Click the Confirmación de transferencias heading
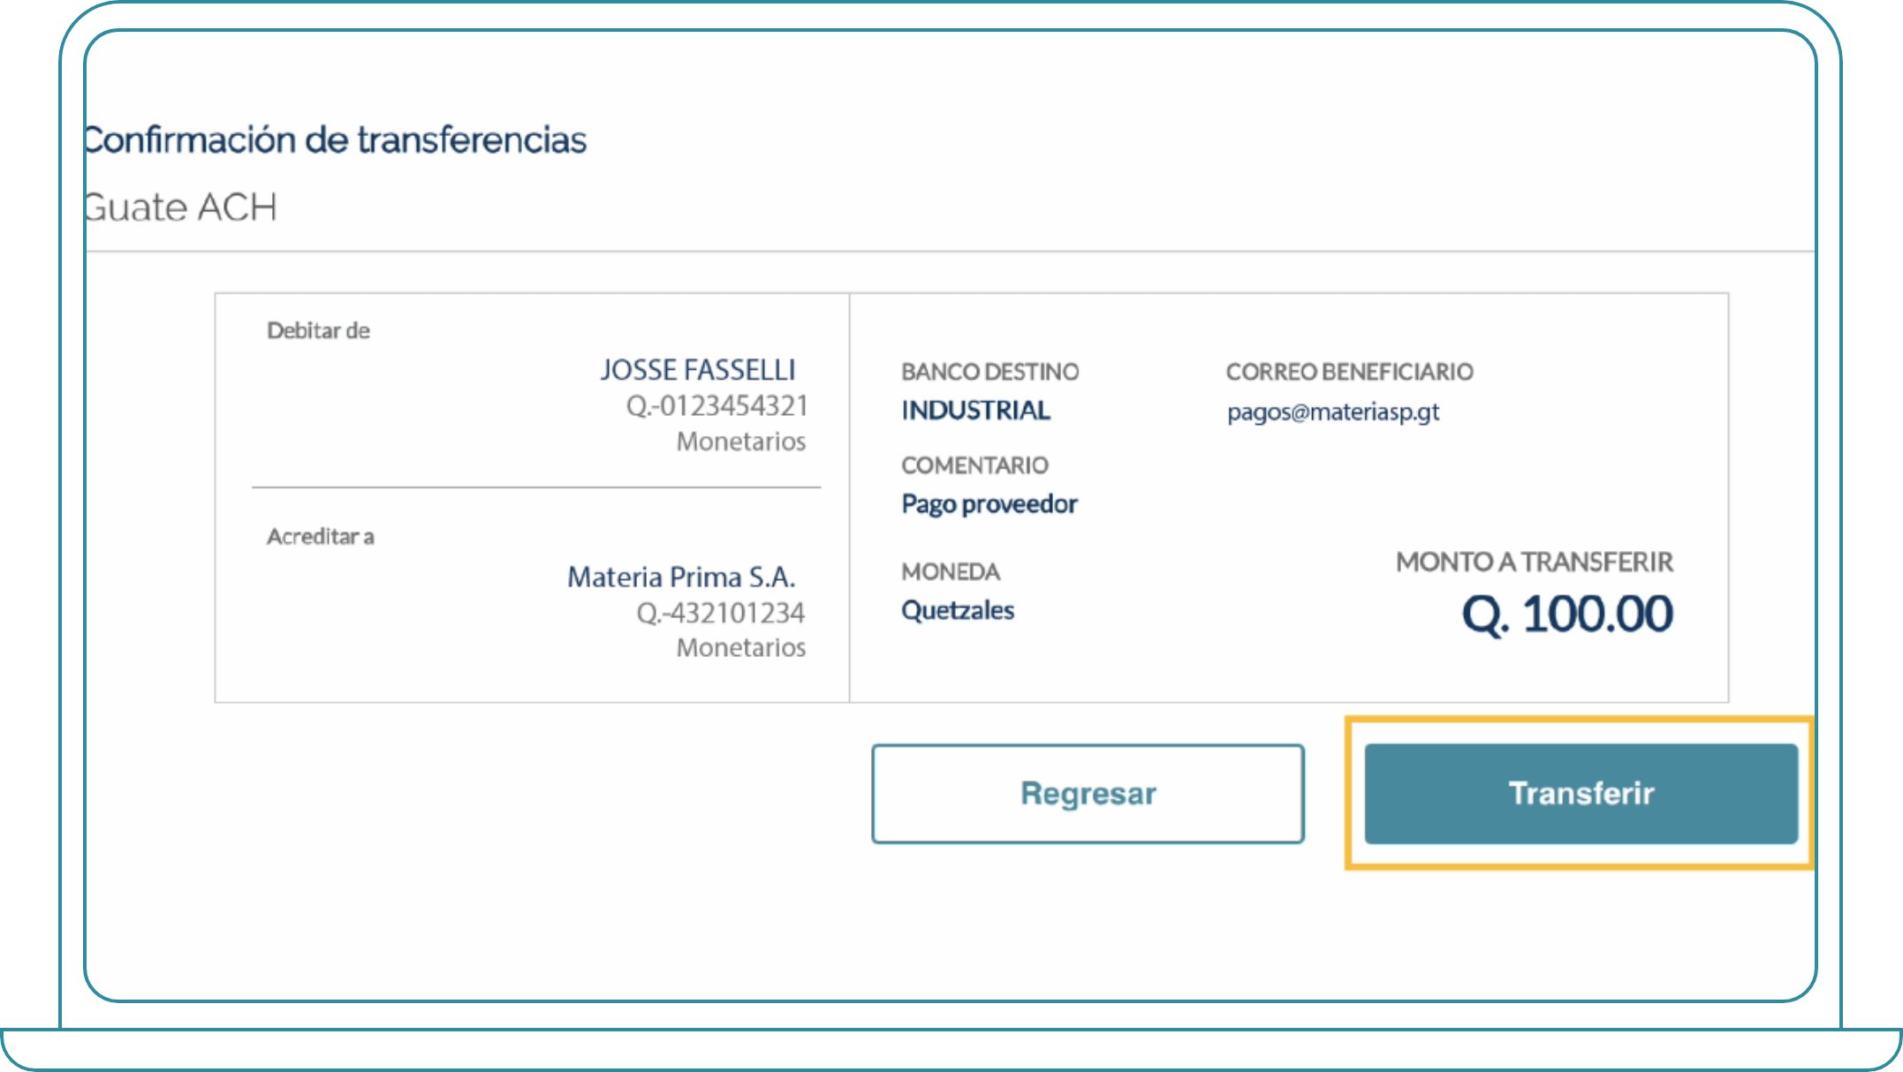 (x=336, y=140)
